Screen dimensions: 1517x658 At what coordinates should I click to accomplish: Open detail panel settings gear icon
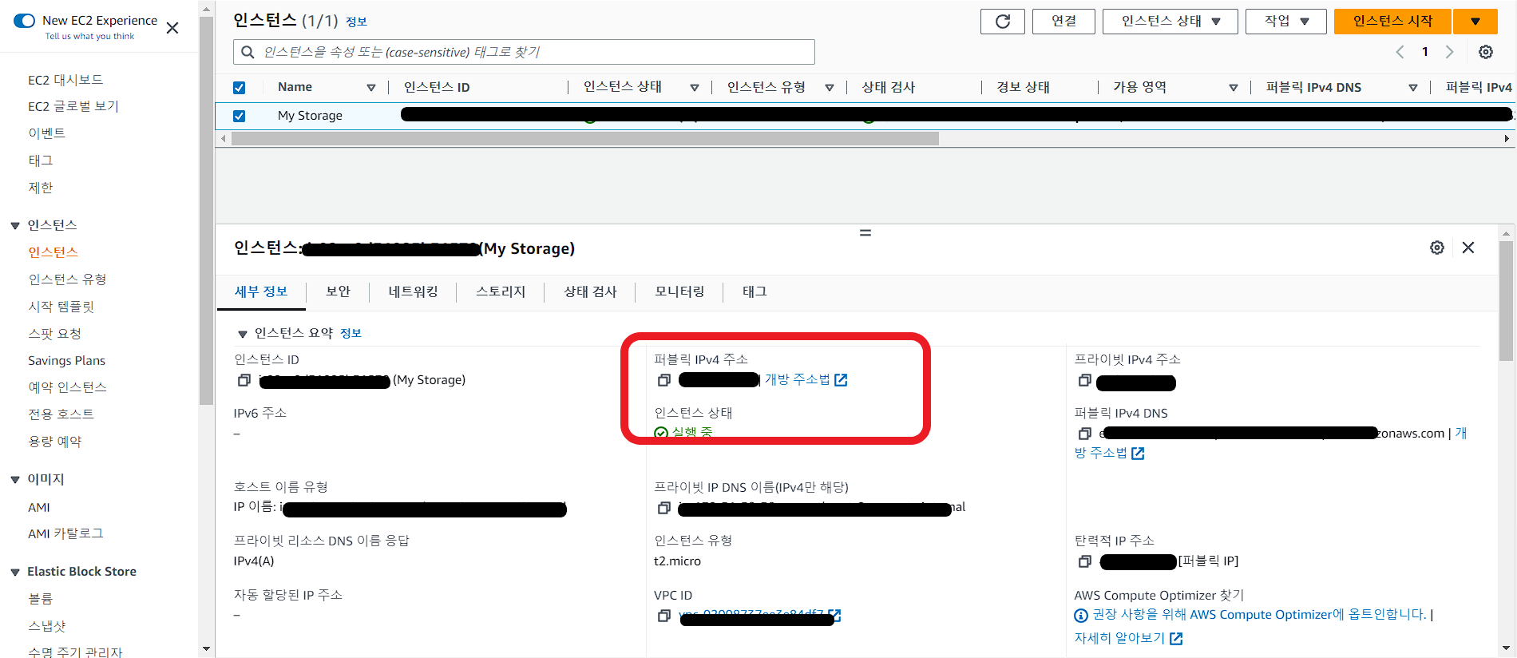[1437, 248]
